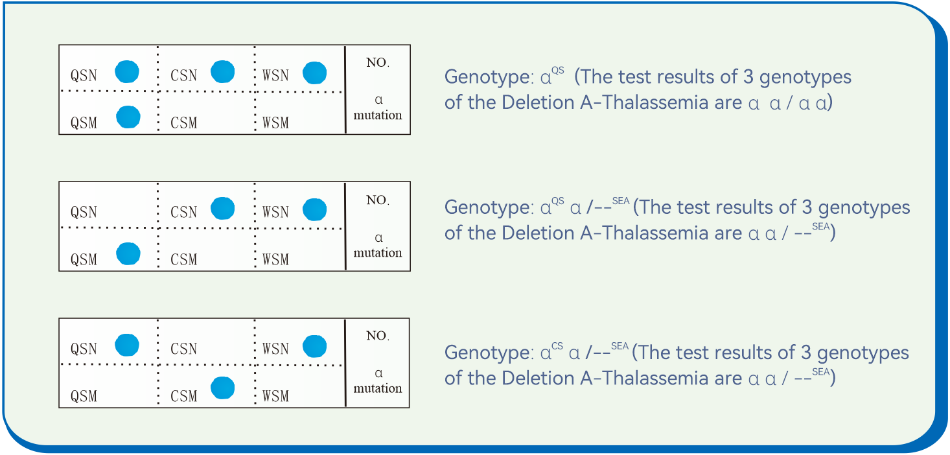Image resolution: width=950 pixels, height=455 pixels.
Task: Click the 'NO. α mutation' box of middle strip
Action: pyautogui.click(x=377, y=226)
